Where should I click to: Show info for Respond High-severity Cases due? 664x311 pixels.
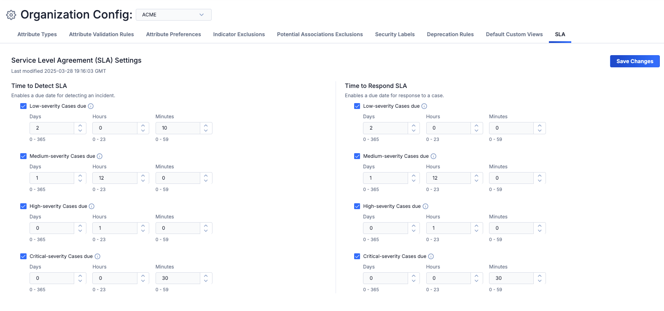[x=425, y=206]
